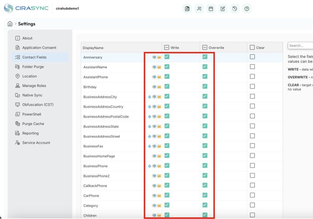Open the contacts card icon in top bar
This screenshot has width=313, height=219.
[x=187, y=9]
